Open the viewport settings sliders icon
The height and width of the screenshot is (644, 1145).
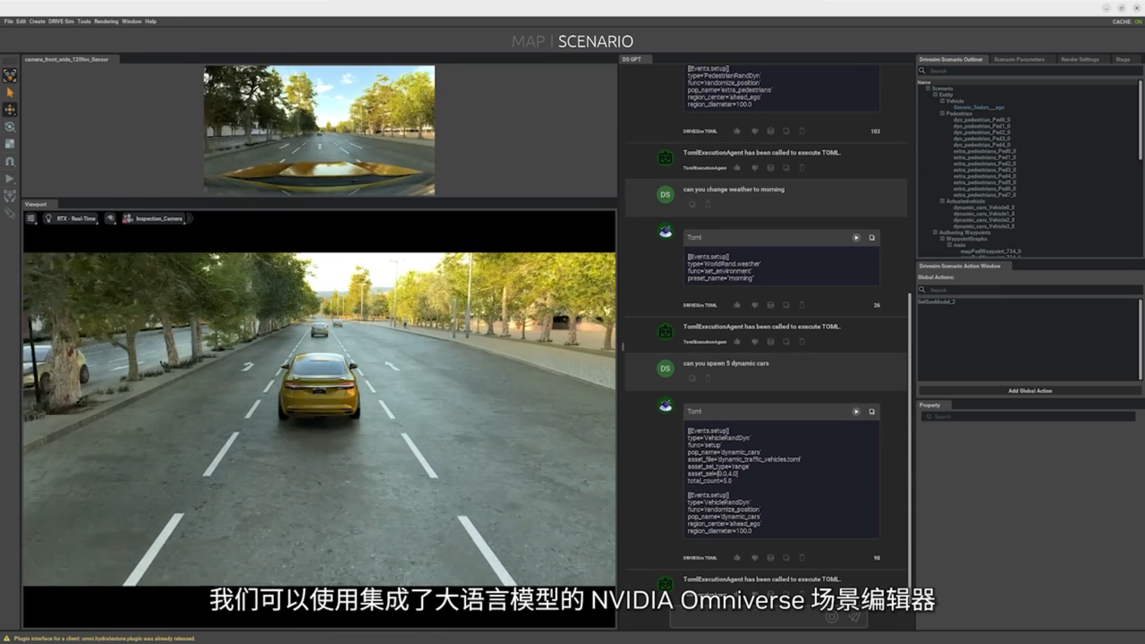pyautogui.click(x=31, y=219)
